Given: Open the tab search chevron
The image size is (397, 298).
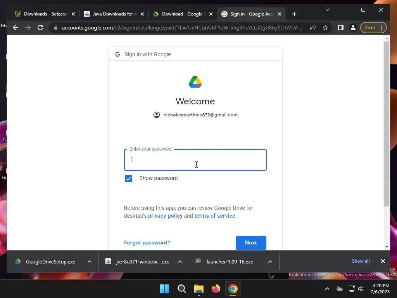Looking at the screenshot, I should click(x=327, y=10).
